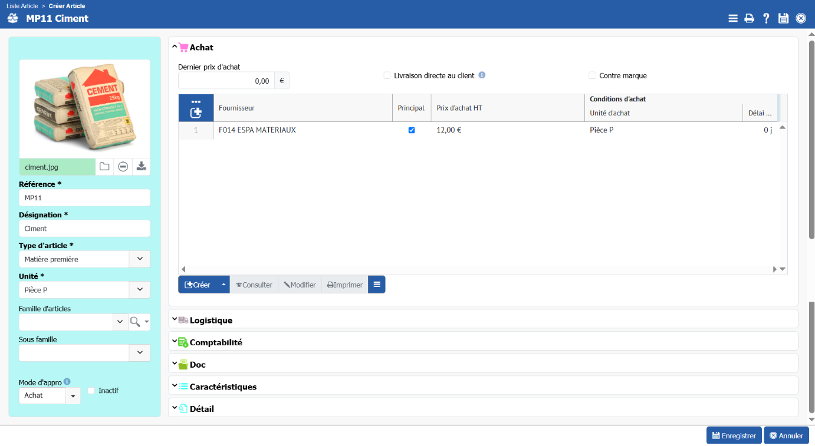Download the ciment.jpg image
This screenshot has height=446, width=815.
click(x=142, y=167)
